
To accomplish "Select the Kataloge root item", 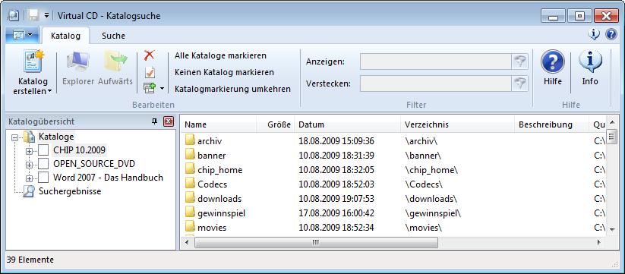I will coord(56,137).
